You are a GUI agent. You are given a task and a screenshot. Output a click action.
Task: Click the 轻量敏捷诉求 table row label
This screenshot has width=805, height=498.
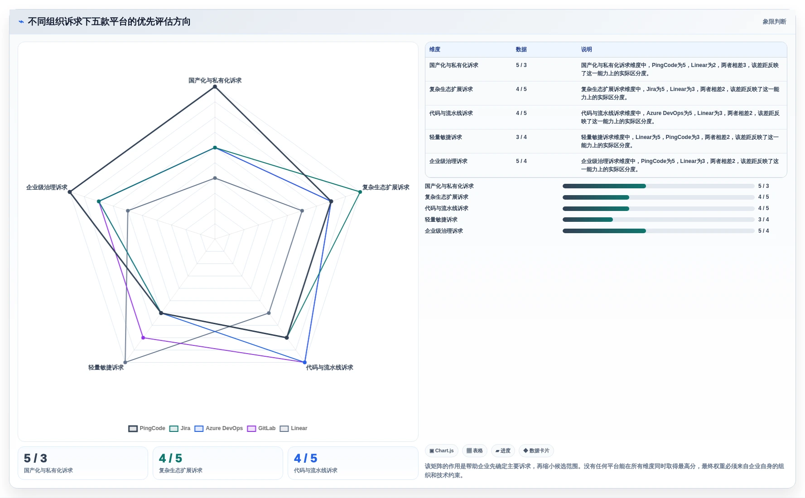coord(446,137)
